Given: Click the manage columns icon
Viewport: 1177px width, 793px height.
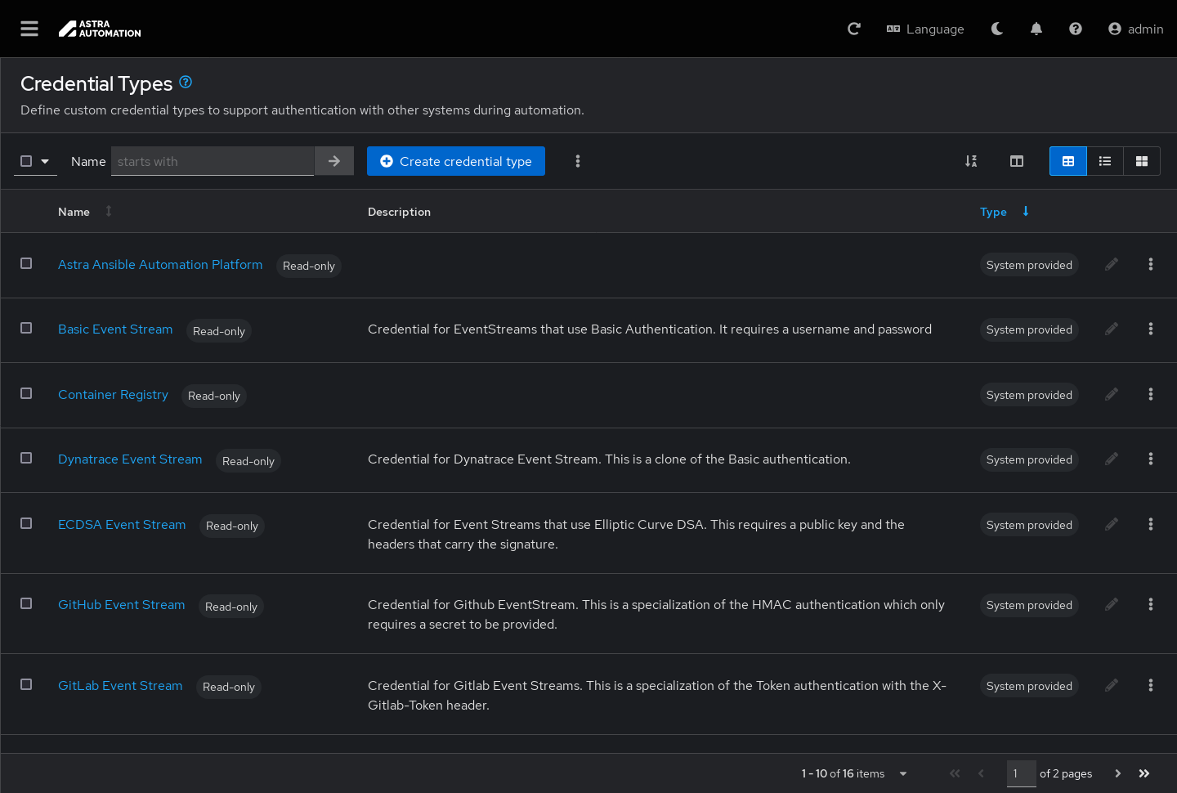Looking at the screenshot, I should [x=1017, y=161].
